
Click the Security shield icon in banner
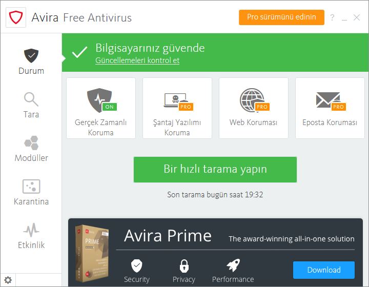(x=137, y=266)
